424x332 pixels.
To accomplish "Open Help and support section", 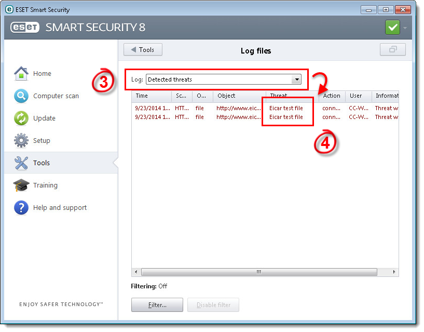I will point(60,208).
